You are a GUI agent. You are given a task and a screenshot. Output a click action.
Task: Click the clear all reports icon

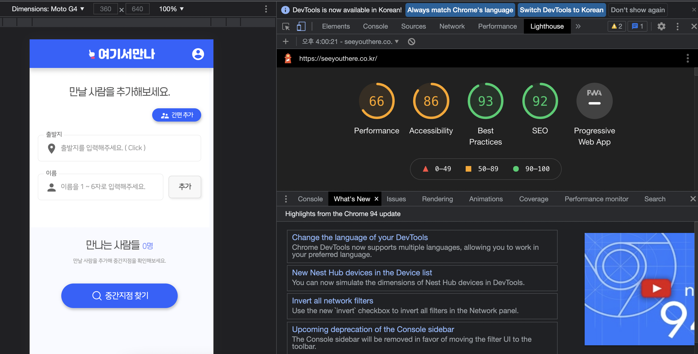411,41
